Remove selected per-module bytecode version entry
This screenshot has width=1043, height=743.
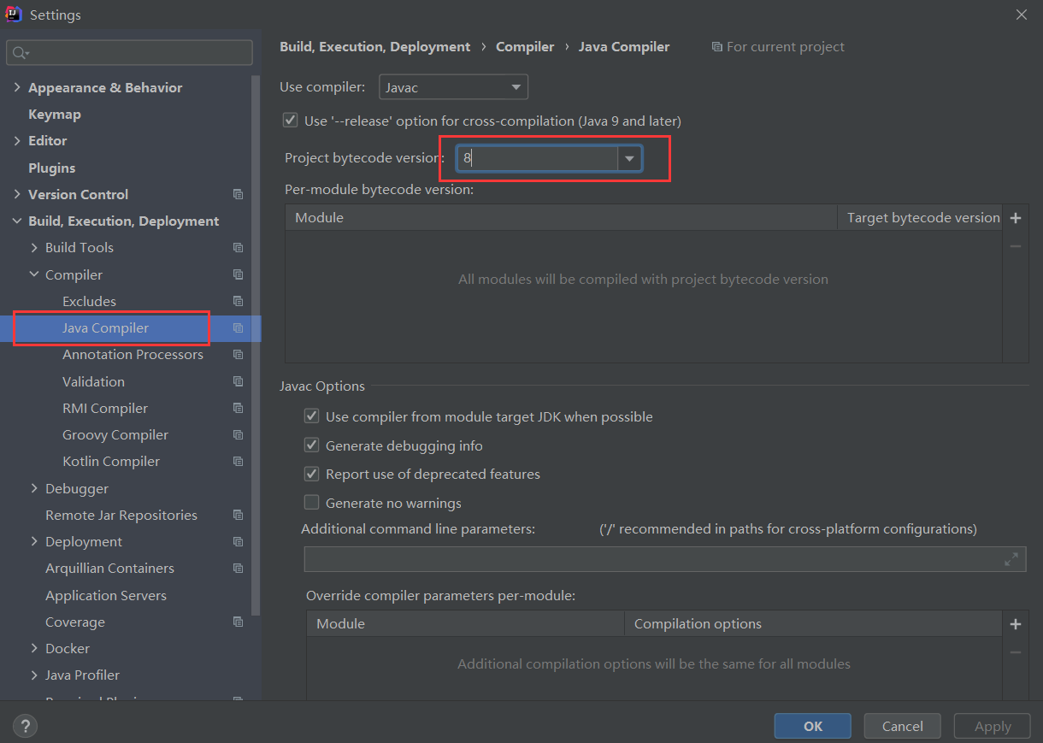(1016, 246)
